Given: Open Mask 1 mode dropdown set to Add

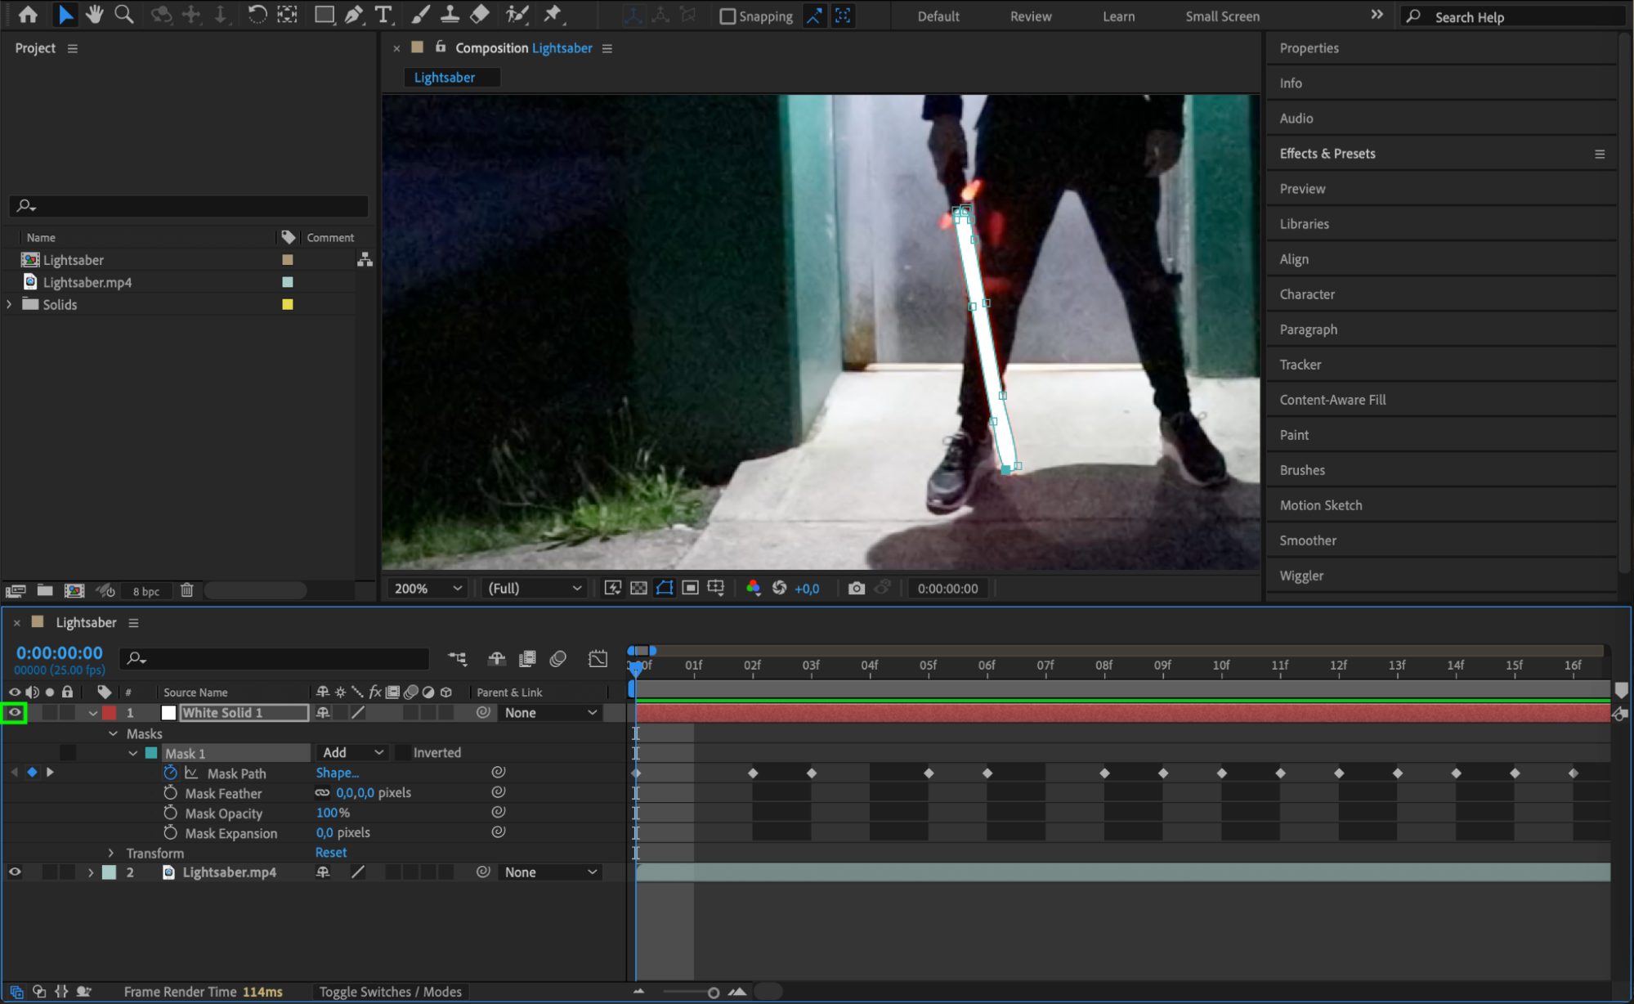Looking at the screenshot, I should [x=352, y=752].
